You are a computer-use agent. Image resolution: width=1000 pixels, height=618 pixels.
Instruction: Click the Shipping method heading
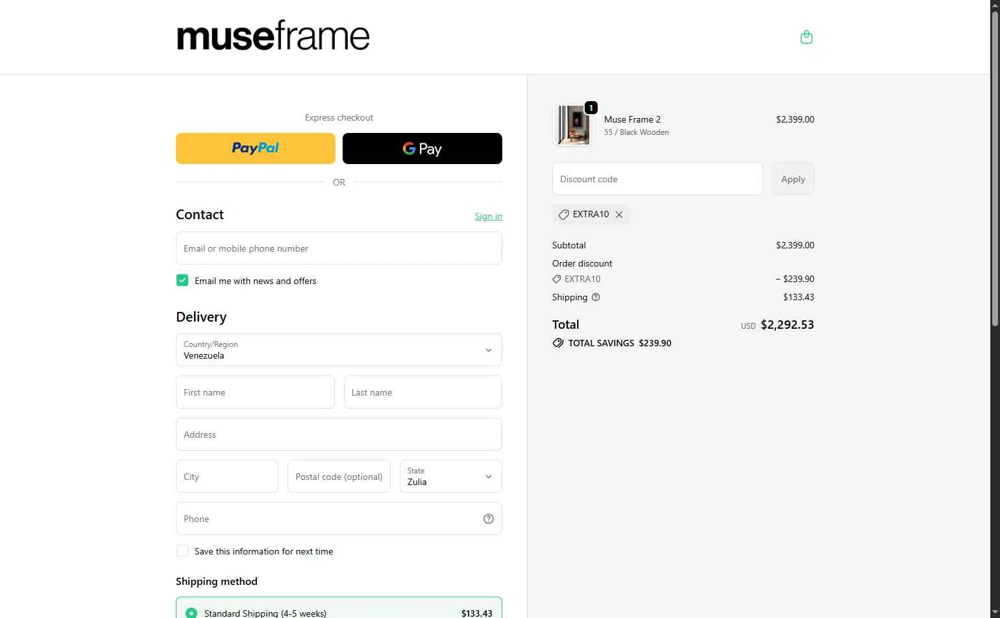click(217, 582)
